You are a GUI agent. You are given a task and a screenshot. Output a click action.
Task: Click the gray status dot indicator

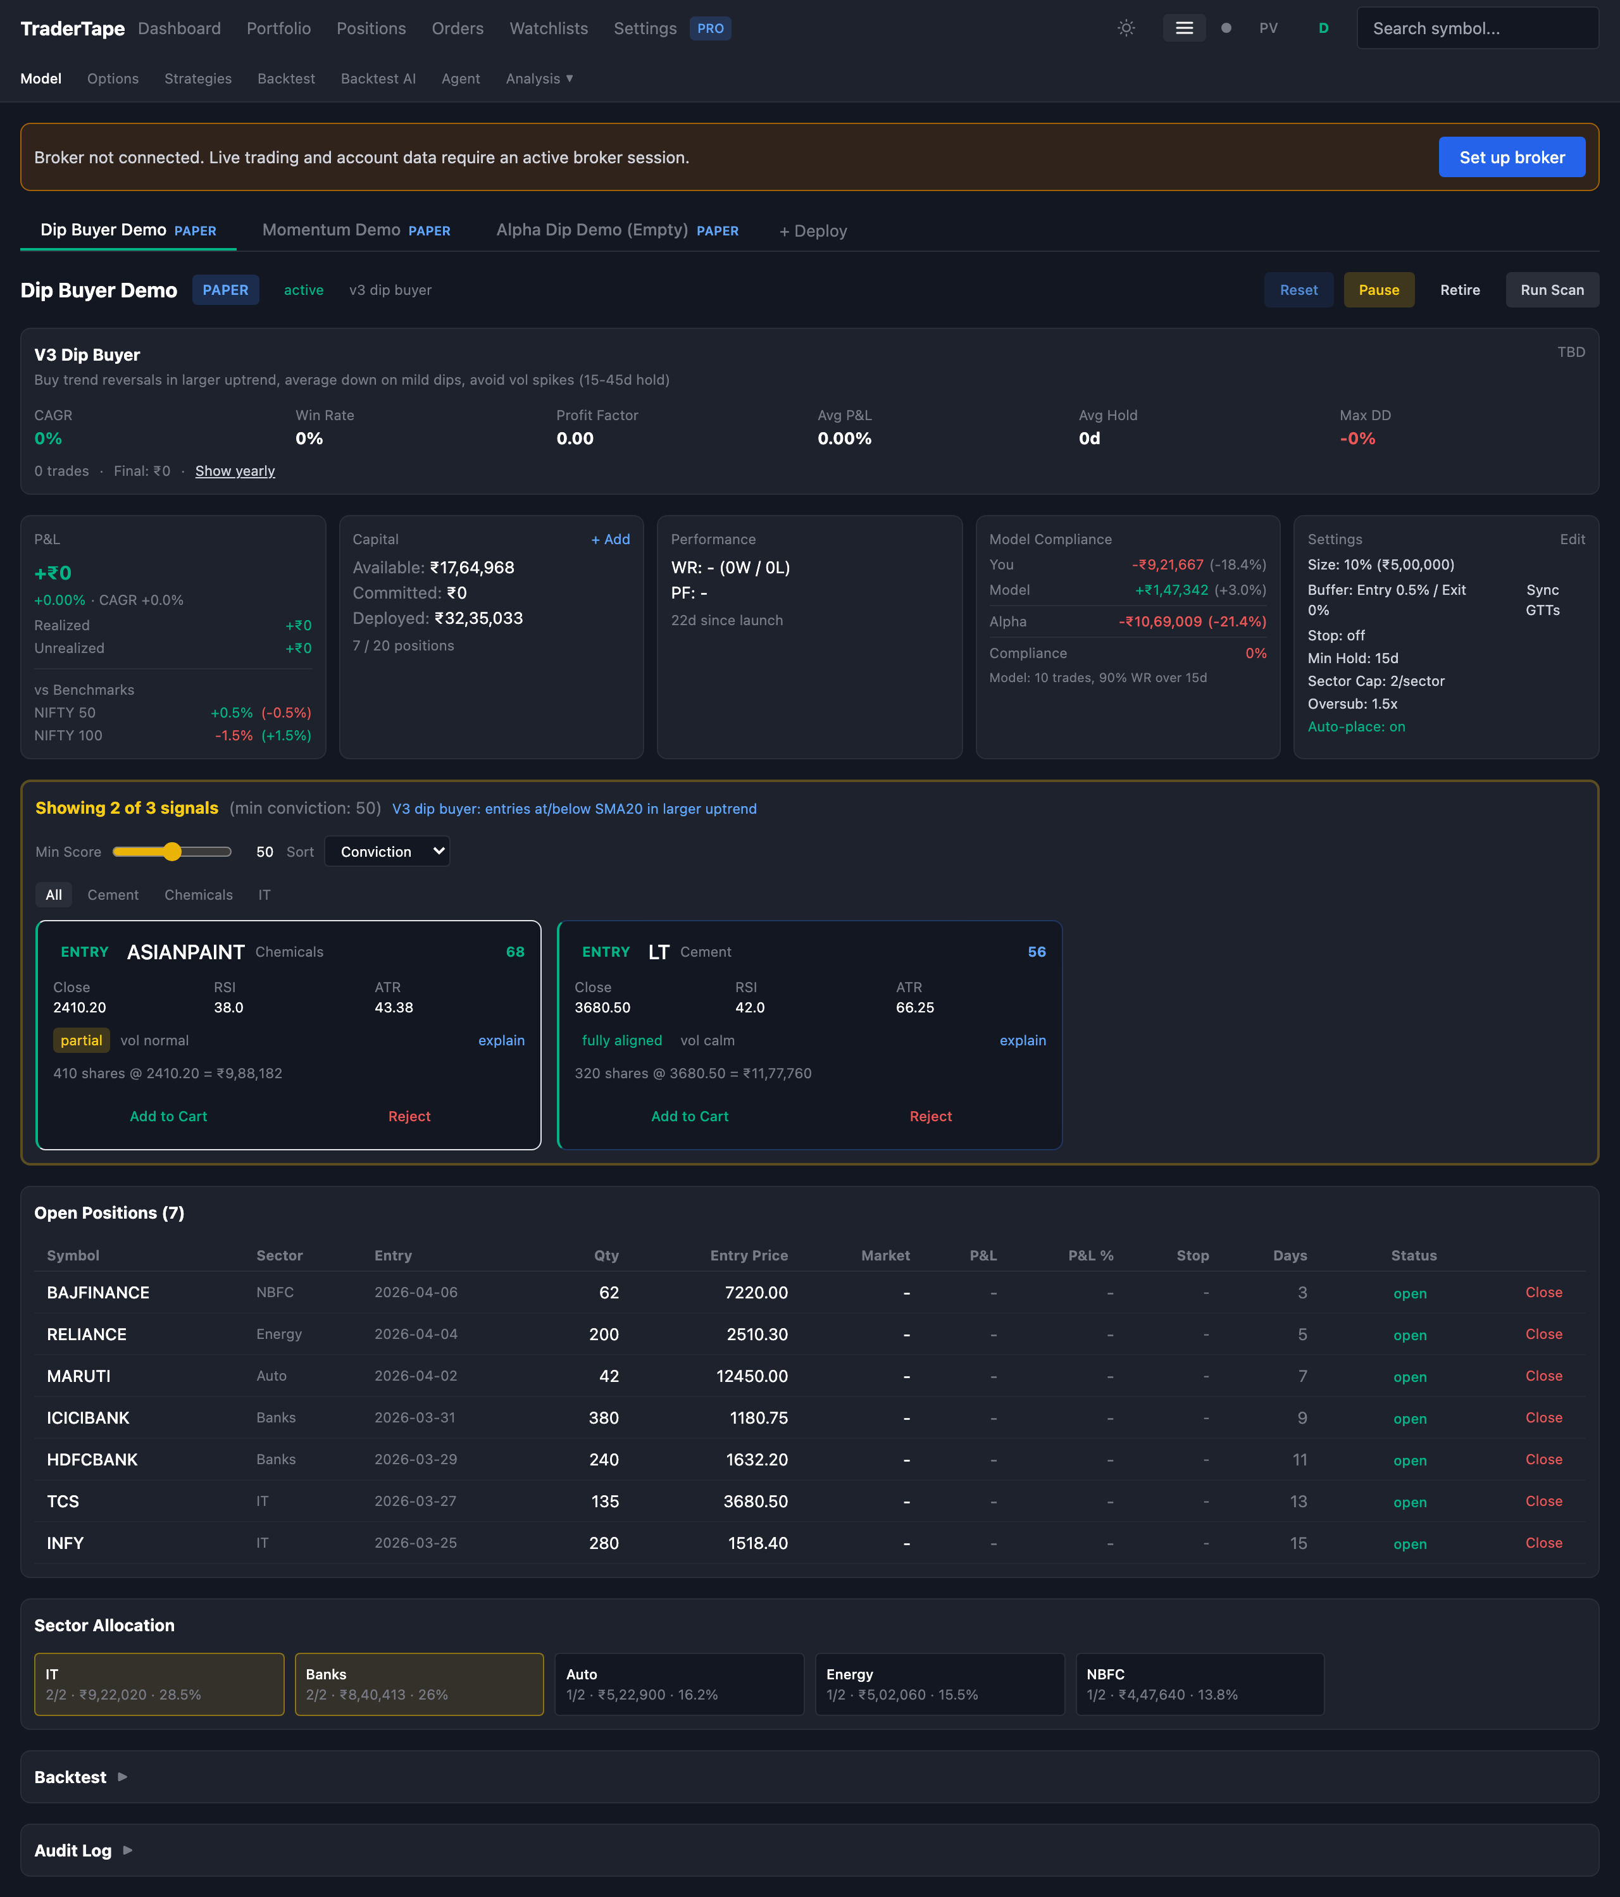(1226, 28)
